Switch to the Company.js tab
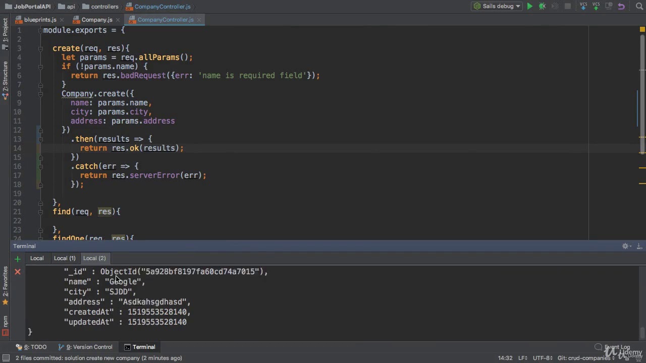The height and width of the screenshot is (363, 646). [x=97, y=20]
